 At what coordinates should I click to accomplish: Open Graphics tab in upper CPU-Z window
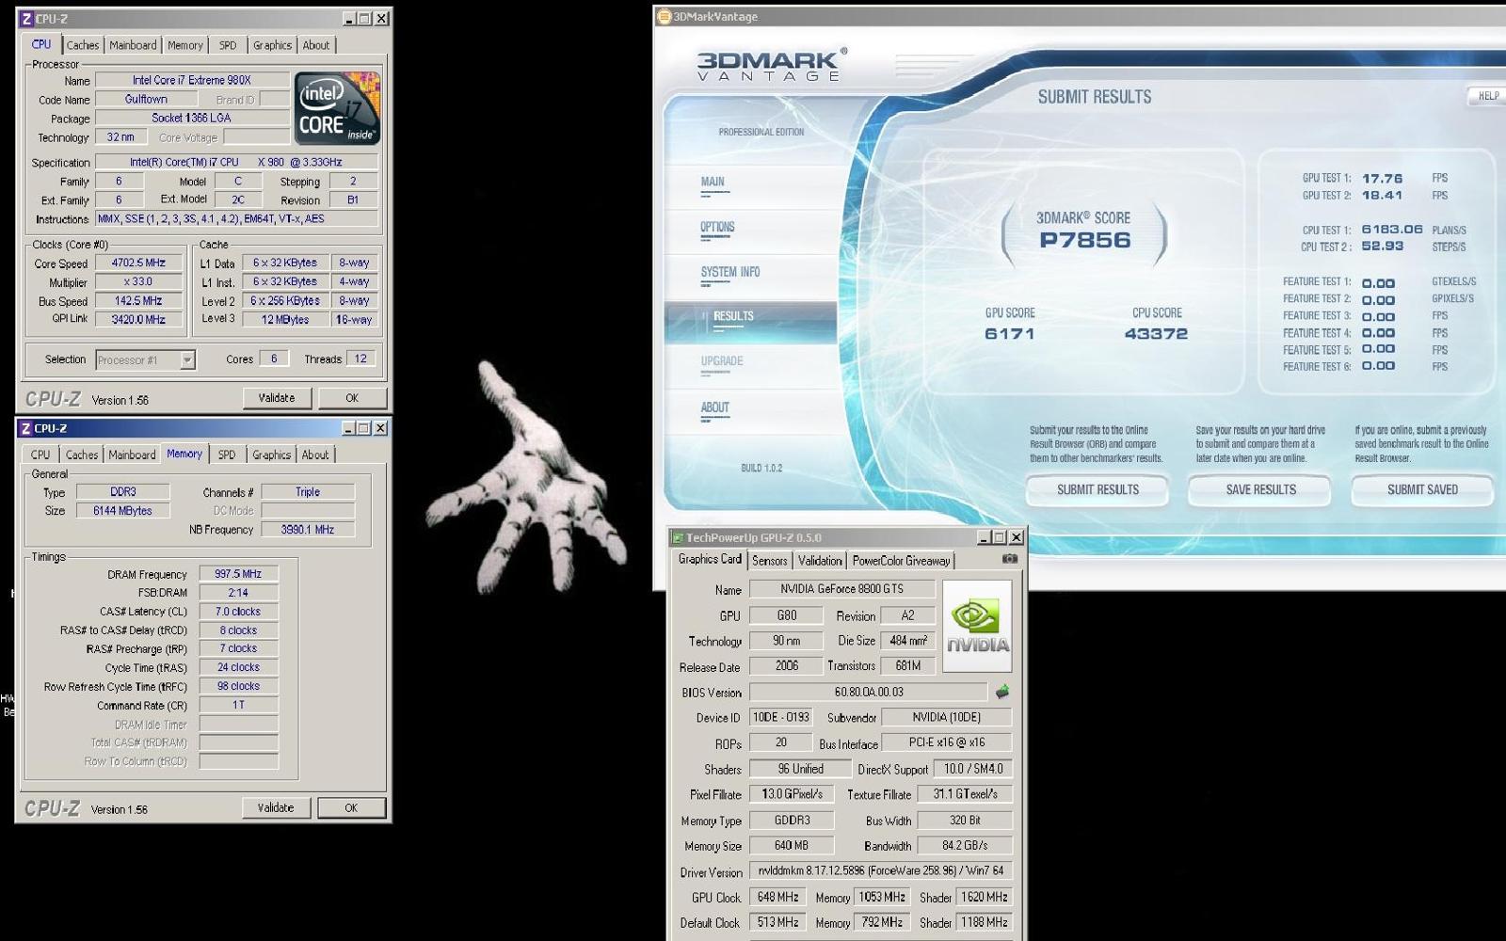pyautogui.click(x=272, y=45)
